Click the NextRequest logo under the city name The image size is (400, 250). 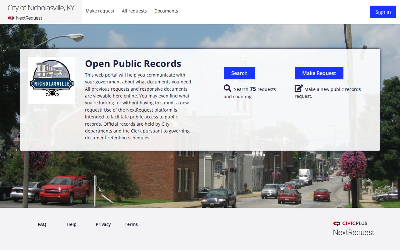click(x=25, y=18)
